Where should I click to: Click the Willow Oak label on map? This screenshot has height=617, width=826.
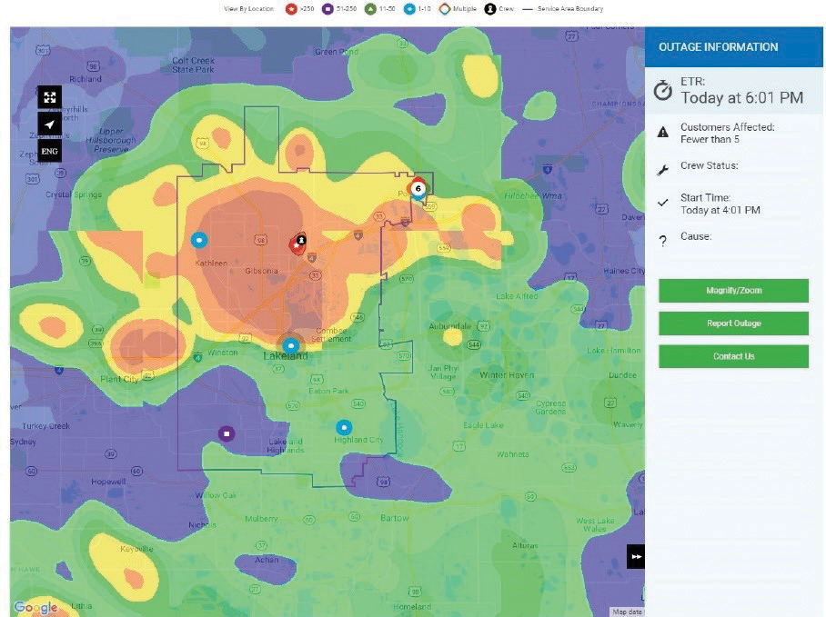[x=216, y=495]
